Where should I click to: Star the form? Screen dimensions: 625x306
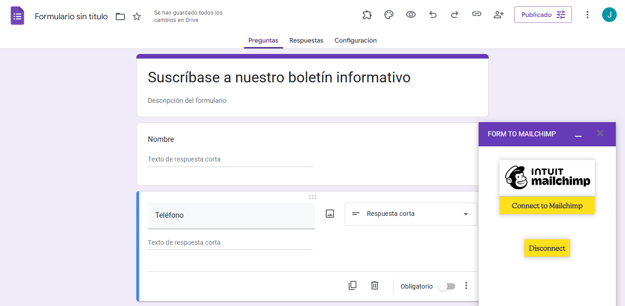[137, 16]
